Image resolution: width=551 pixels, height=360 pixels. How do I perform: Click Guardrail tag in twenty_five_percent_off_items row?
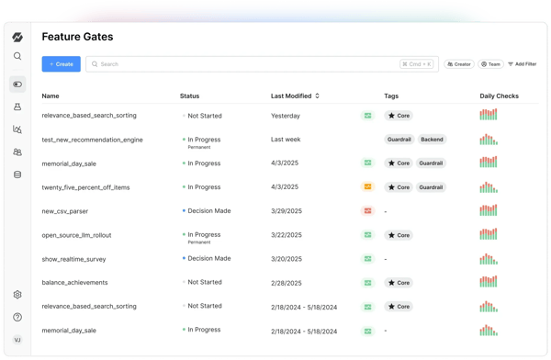(431, 187)
